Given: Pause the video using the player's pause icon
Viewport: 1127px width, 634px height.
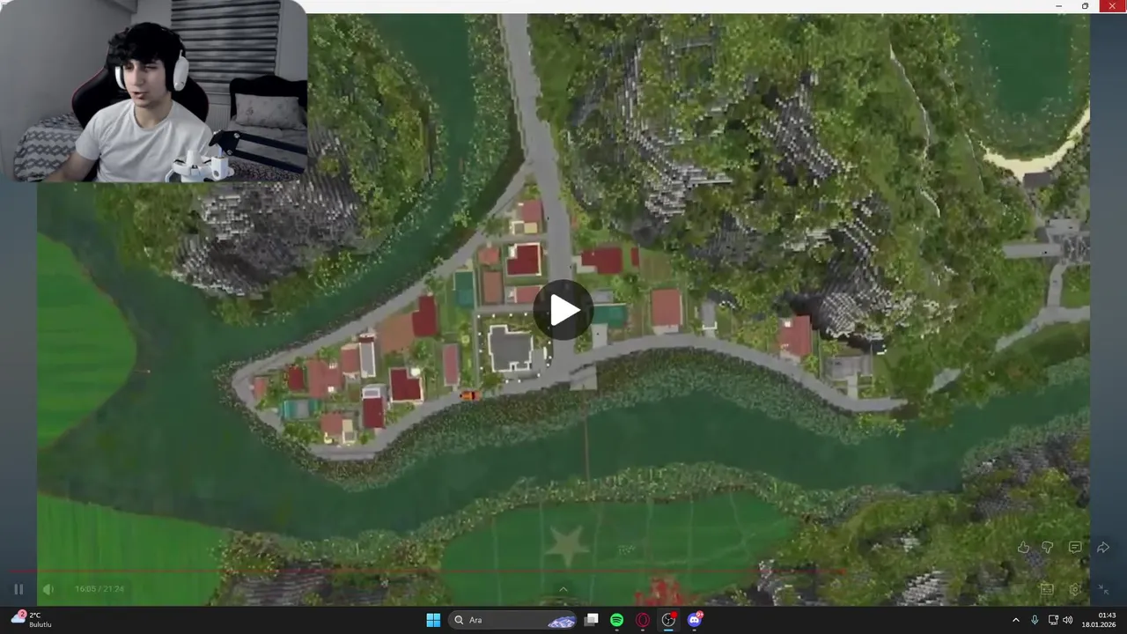Looking at the screenshot, I should pyautogui.click(x=18, y=589).
